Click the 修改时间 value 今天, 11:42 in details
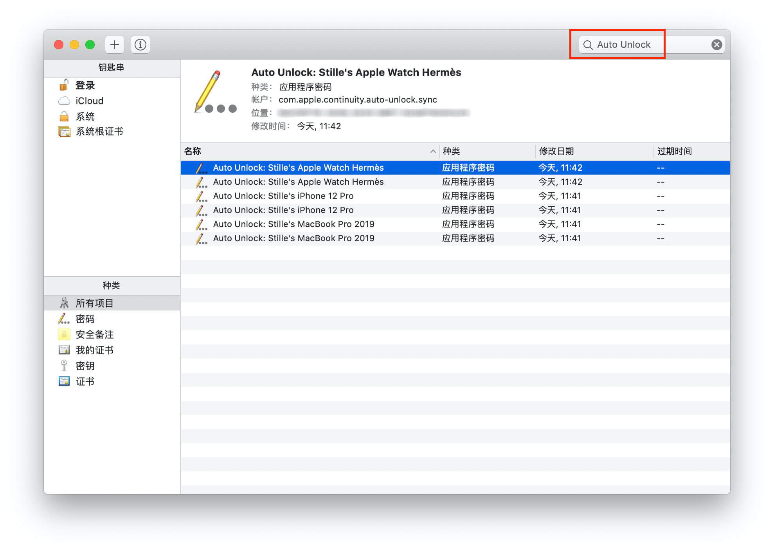 [x=319, y=126]
